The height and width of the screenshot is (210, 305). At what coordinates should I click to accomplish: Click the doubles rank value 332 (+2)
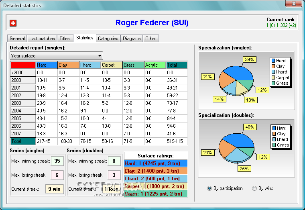pos(288,25)
